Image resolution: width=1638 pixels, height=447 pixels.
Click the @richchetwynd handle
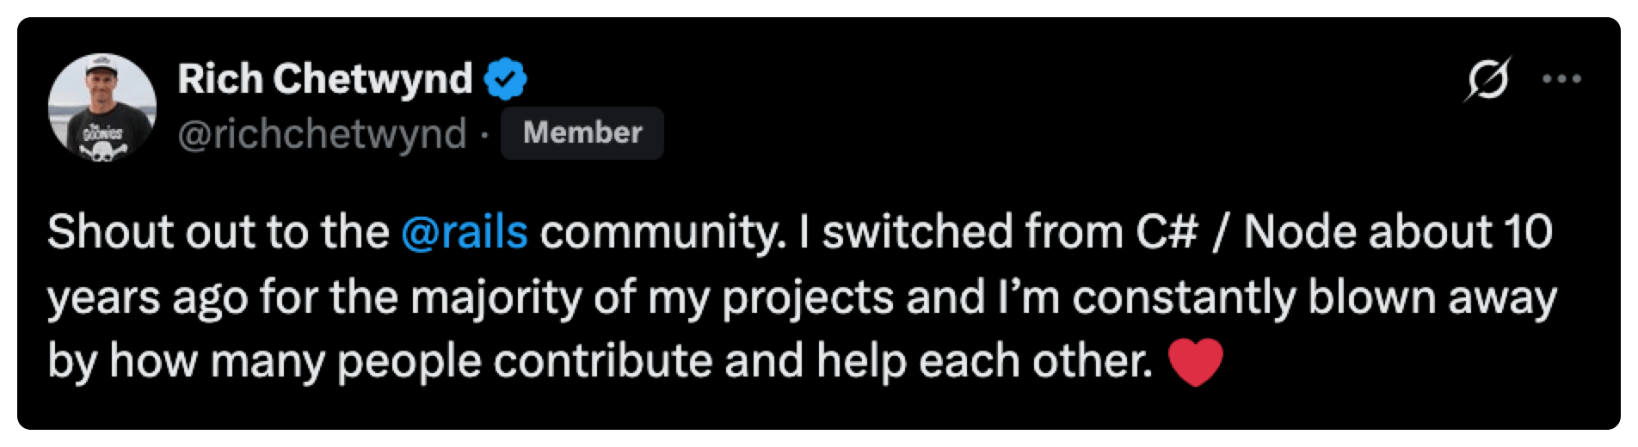click(322, 134)
